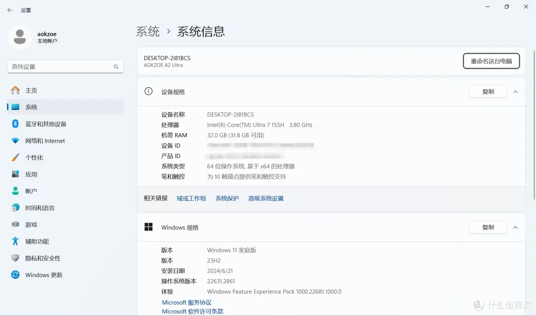Click the 查找设置 search field
The width and height of the screenshot is (536, 316).
point(66,67)
